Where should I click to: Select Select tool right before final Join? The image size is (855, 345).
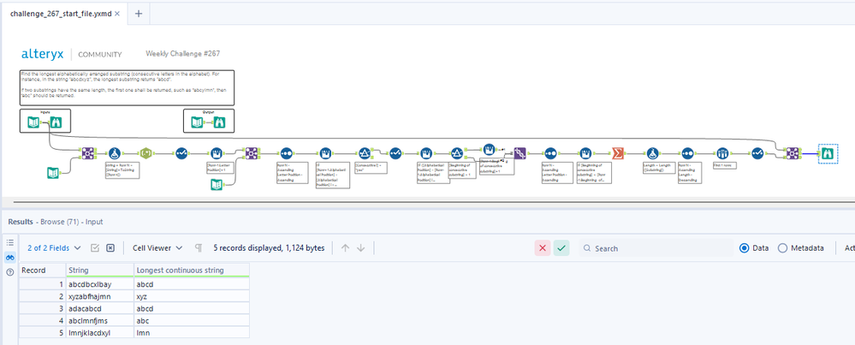tap(757, 154)
